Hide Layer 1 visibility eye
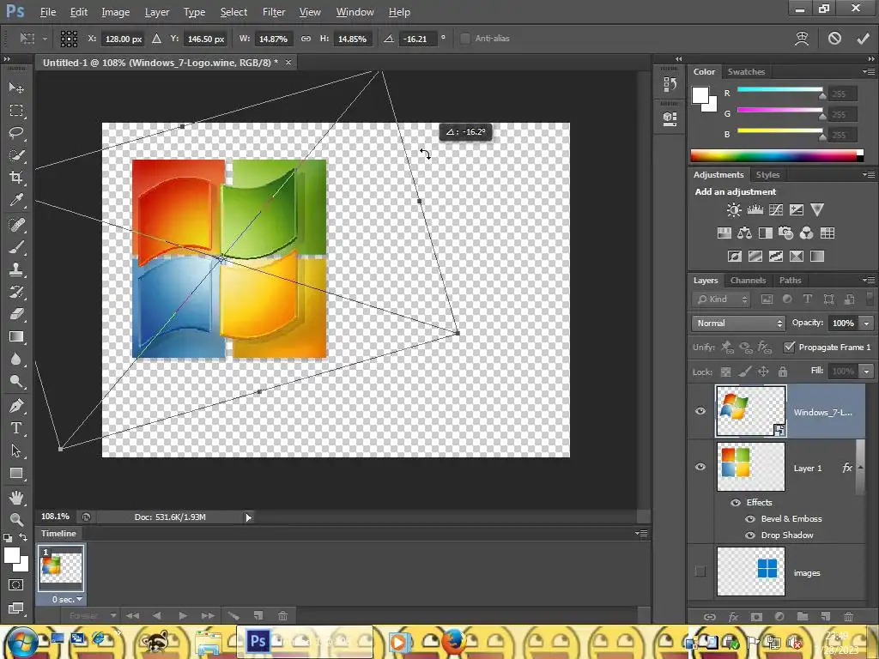 (x=700, y=467)
